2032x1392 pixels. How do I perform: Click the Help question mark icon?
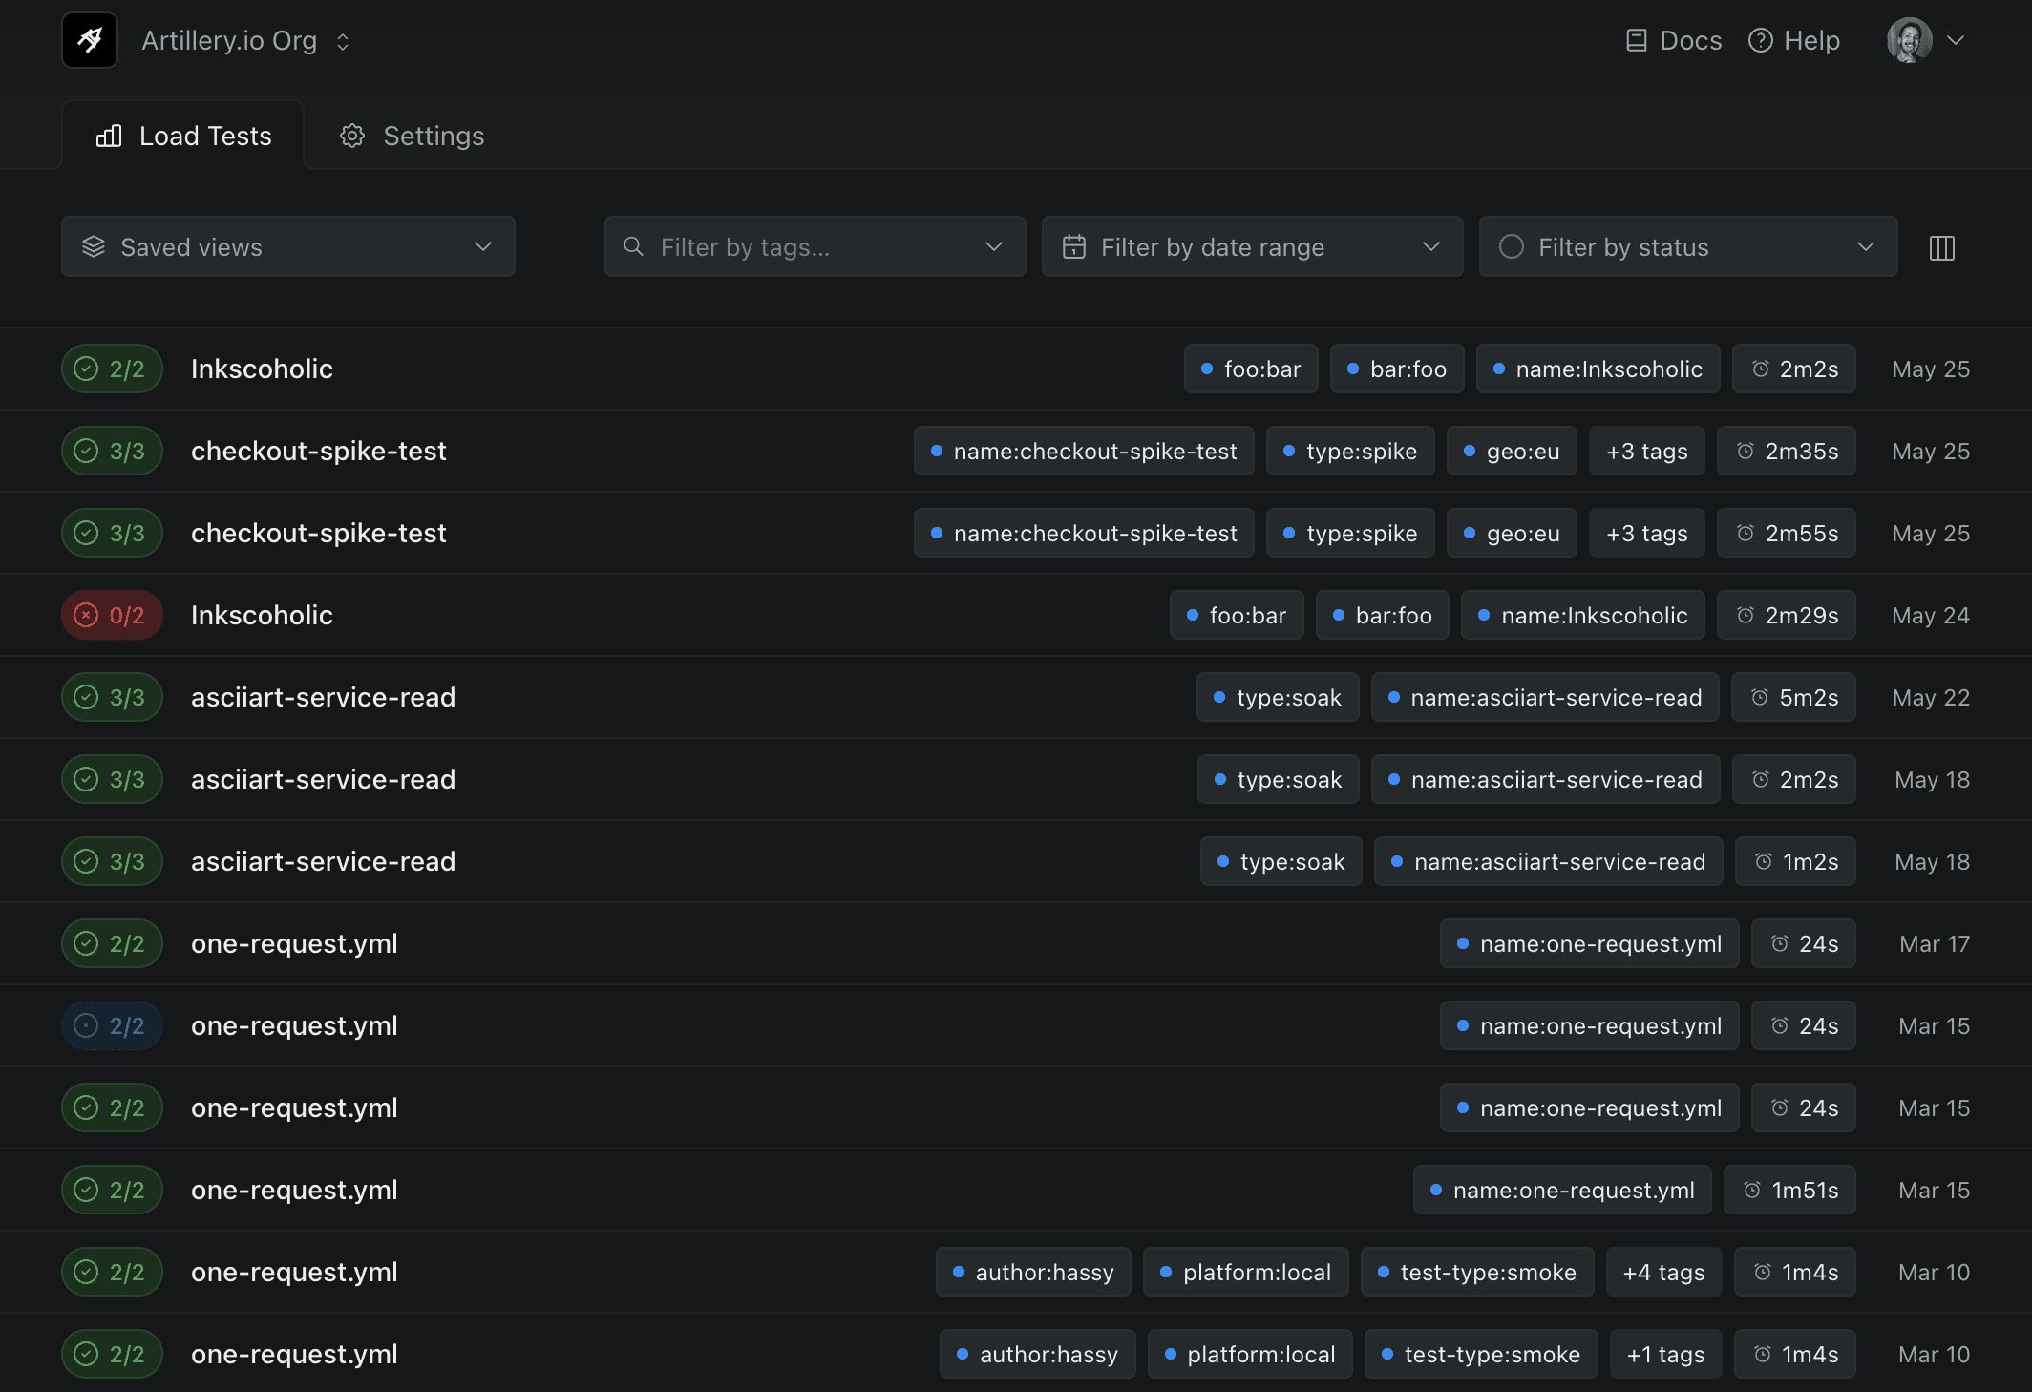click(x=1760, y=40)
